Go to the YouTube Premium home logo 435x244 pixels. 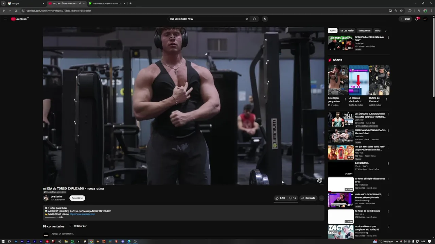[19, 19]
